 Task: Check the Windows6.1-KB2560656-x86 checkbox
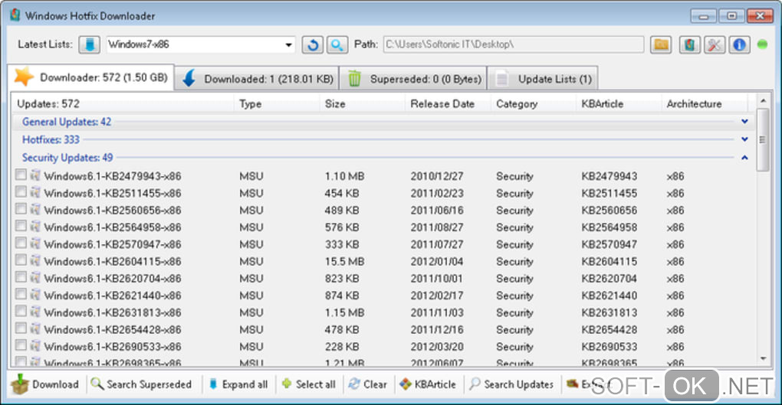pyautogui.click(x=21, y=208)
